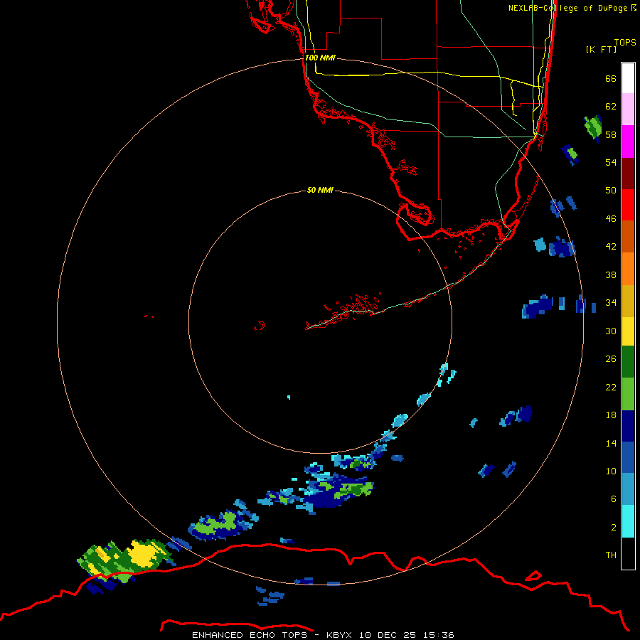The image size is (640, 640).
Task: Click the legend value '22'
Action: [611, 388]
